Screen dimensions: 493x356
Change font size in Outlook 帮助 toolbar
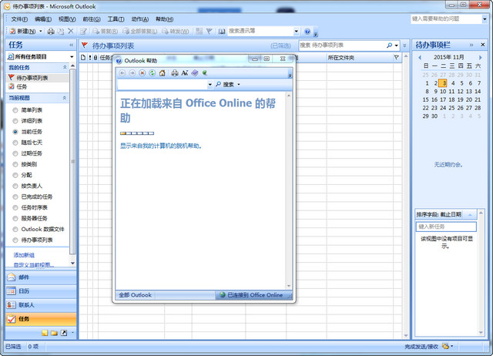[185, 73]
